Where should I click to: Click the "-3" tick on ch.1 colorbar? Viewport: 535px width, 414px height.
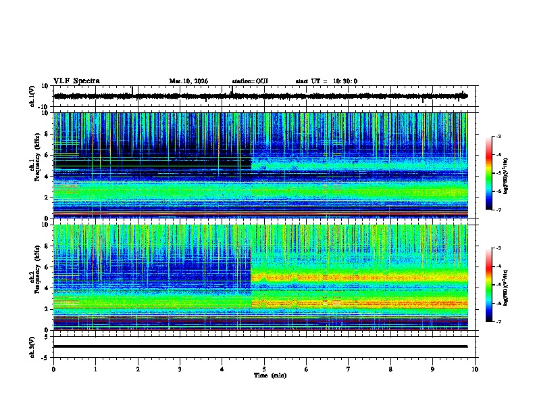[x=498, y=136]
